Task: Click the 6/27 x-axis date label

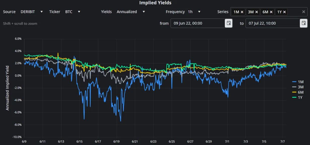Action: click(x=190, y=142)
